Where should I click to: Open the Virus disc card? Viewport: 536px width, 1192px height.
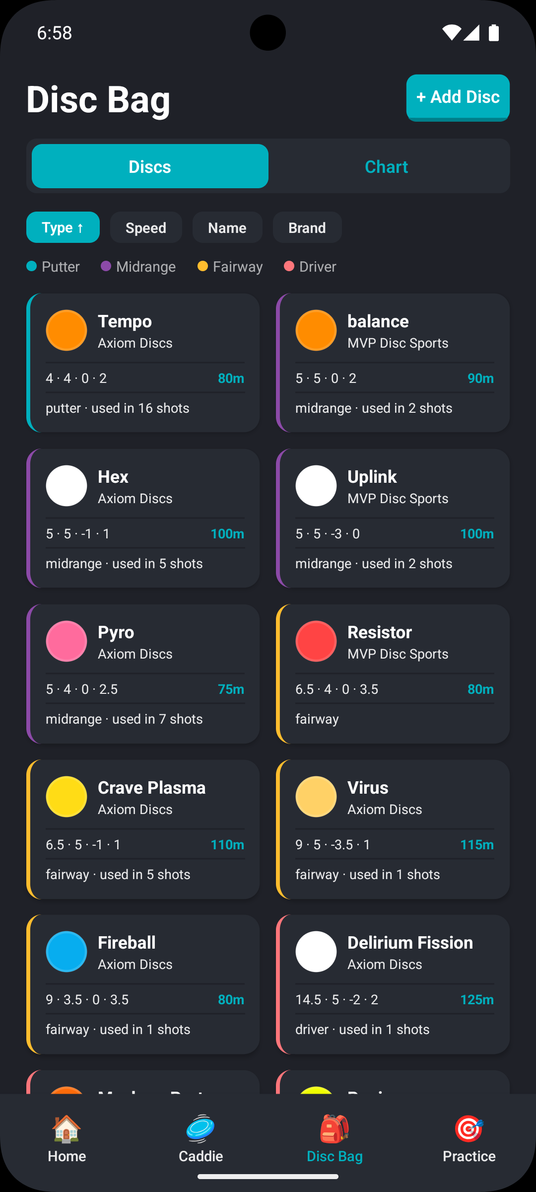(393, 829)
